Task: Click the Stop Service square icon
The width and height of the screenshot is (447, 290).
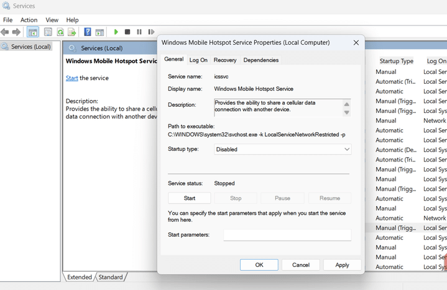Action: [127, 32]
